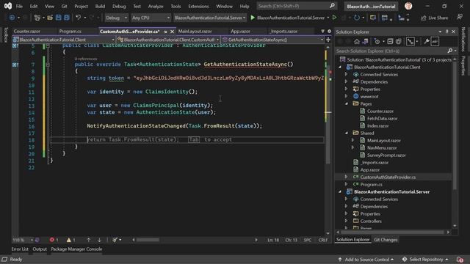Collapse the class outline at line 5

[x=48, y=45]
